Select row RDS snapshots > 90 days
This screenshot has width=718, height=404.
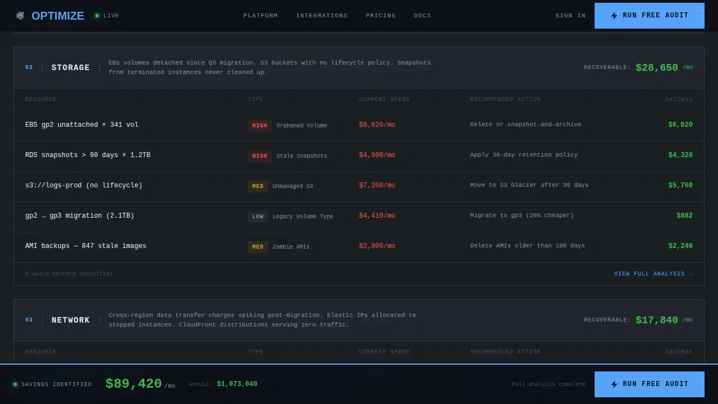coord(359,156)
